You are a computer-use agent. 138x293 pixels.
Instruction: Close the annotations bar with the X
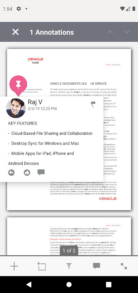click(x=15, y=32)
